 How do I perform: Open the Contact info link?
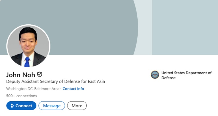point(73,89)
